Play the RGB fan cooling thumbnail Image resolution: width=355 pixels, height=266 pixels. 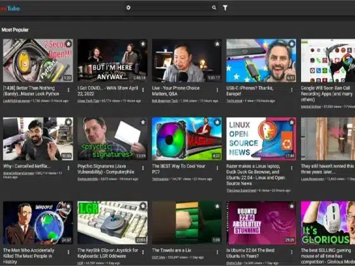tap(187, 139)
